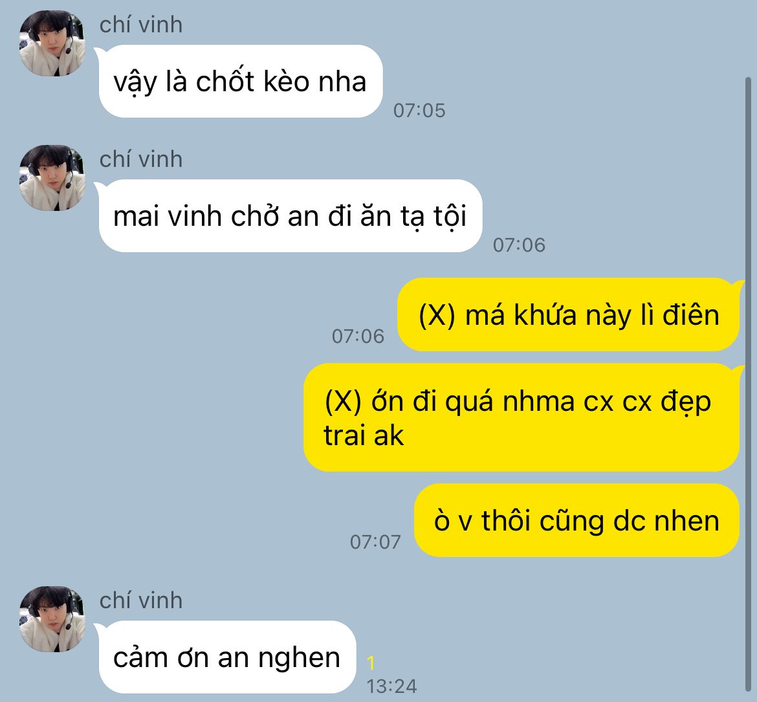Click sender name 'chí vinh' above last message
The width and height of the screenshot is (757, 702).
point(141,600)
